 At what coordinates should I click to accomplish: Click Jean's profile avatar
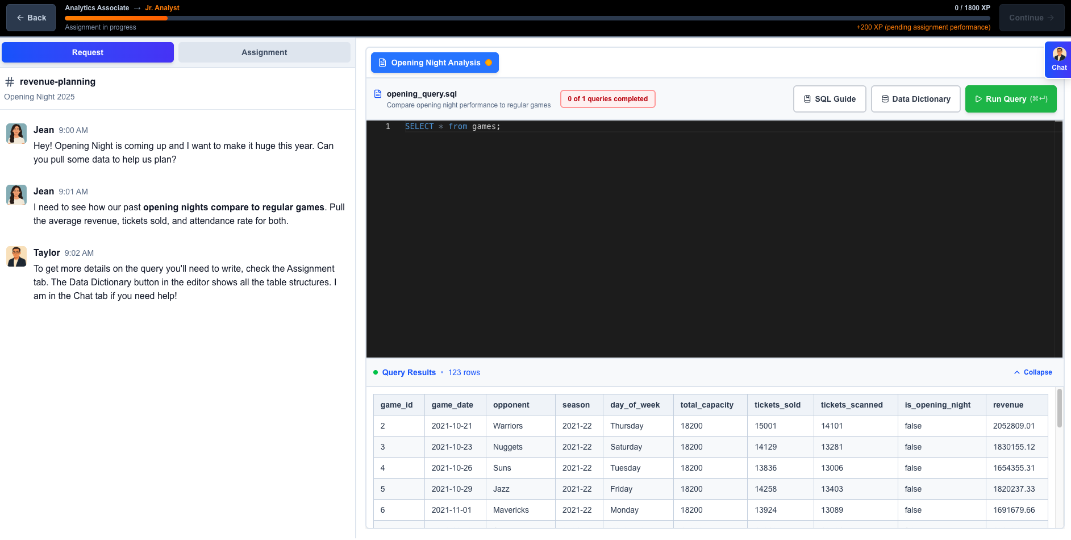click(x=16, y=134)
